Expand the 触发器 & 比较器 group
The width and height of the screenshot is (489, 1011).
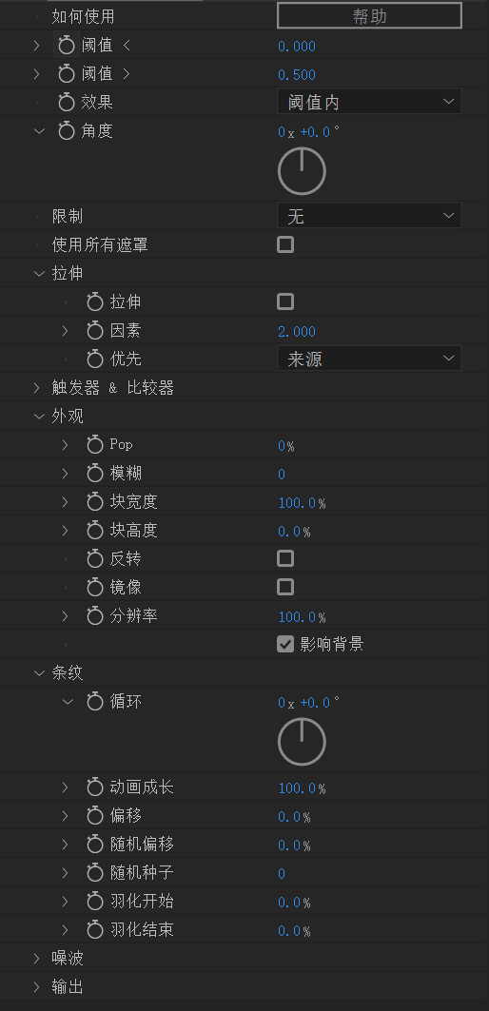(x=37, y=387)
